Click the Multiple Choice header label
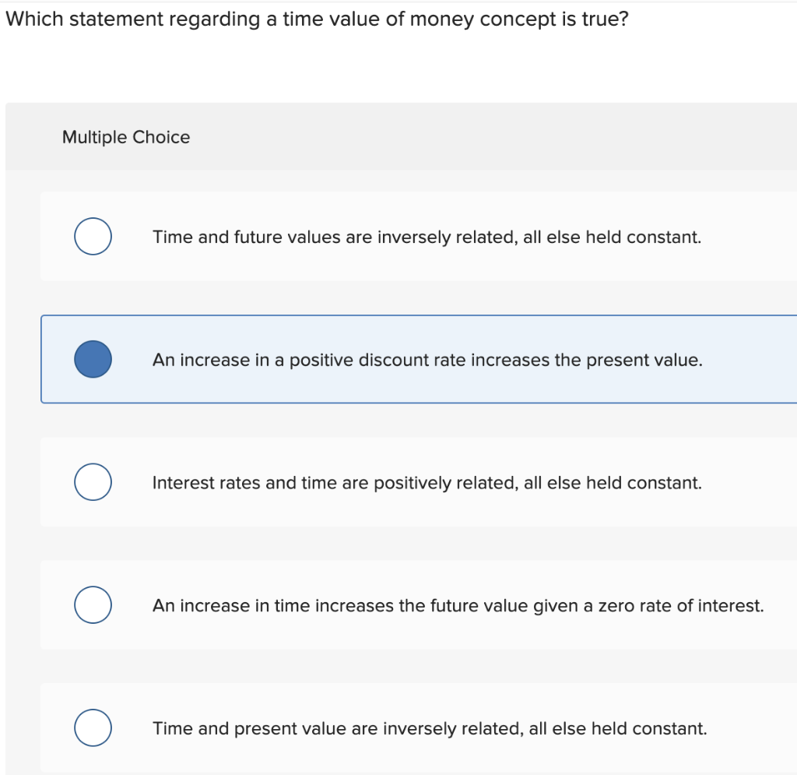797x775 pixels. point(126,137)
